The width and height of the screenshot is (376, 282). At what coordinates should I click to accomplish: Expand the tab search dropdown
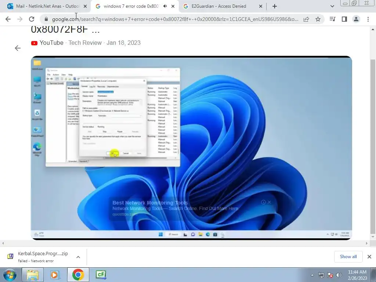[332, 6]
